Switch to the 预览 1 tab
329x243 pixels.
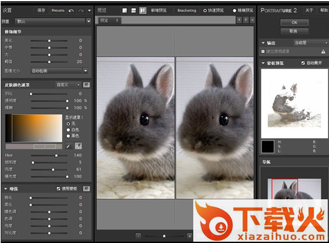pyautogui.click(x=109, y=21)
